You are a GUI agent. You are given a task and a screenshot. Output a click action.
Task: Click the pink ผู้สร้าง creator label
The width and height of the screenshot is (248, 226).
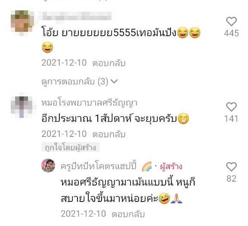[171, 166]
